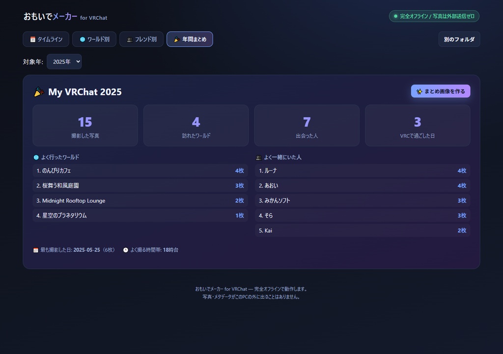Viewport: 503px width, 354px height.
Task: Click the globe icon next to よく行ったワールド
Action: (x=36, y=157)
